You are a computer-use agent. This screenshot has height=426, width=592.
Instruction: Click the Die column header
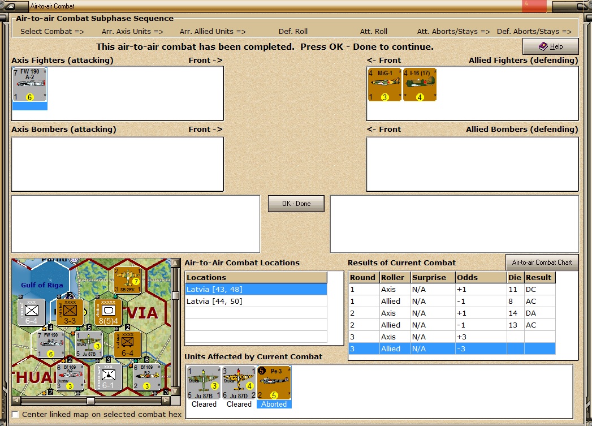[x=515, y=278]
